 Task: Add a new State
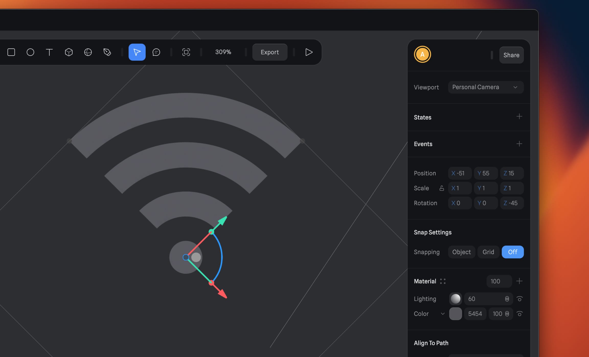coord(519,117)
